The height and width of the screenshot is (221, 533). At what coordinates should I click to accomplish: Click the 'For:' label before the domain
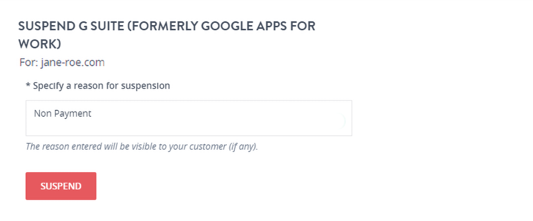coord(29,63)
